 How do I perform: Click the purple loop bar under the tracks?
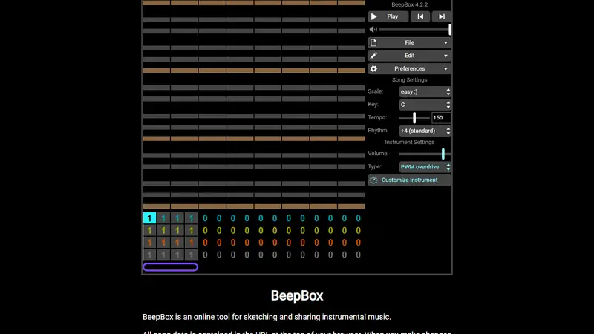171,267
